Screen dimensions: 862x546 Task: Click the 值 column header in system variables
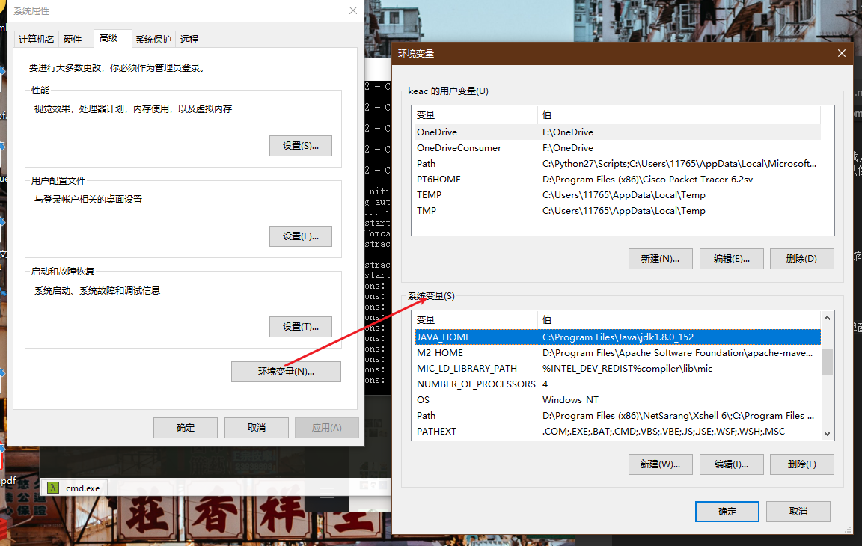coord(679,319)
